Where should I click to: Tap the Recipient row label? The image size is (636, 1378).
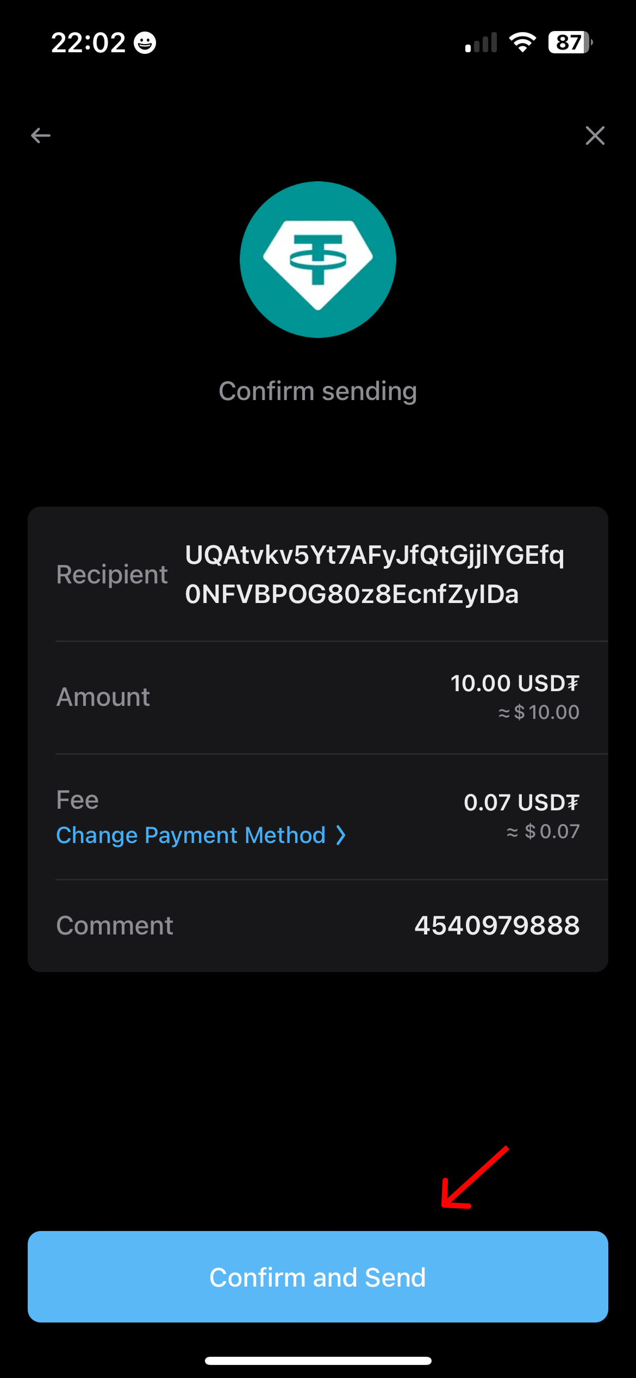(x=112, y=575)
